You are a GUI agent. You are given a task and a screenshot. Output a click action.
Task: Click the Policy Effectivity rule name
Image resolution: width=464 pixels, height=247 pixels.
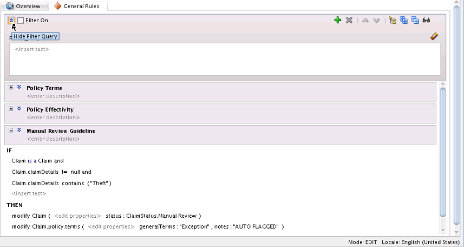click(x=50, y=109)
